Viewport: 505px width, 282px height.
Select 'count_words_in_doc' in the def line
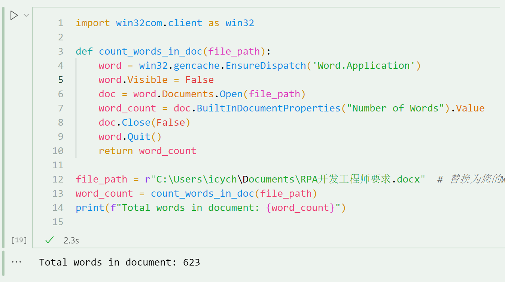150,52
